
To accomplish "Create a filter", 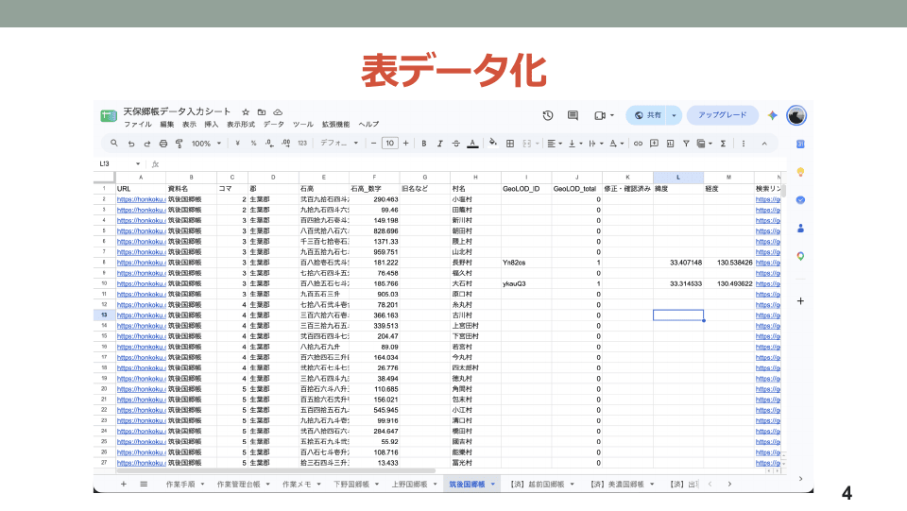I will (x=686, y=144).
